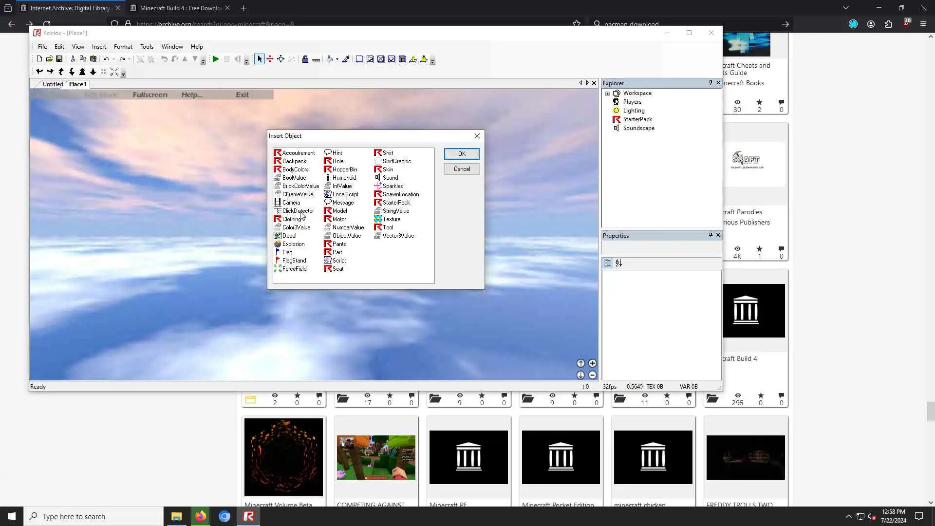Image resolution: width=935 pixels, height=526 pixels.
Task: Toggle Explorer panel pin
Action: click(x=711, y=83)
